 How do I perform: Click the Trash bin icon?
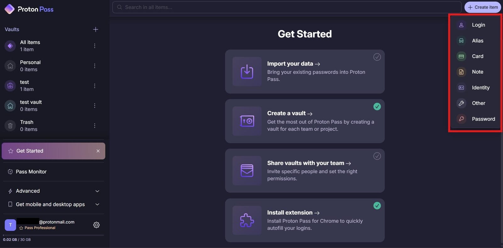pos(10,126)
